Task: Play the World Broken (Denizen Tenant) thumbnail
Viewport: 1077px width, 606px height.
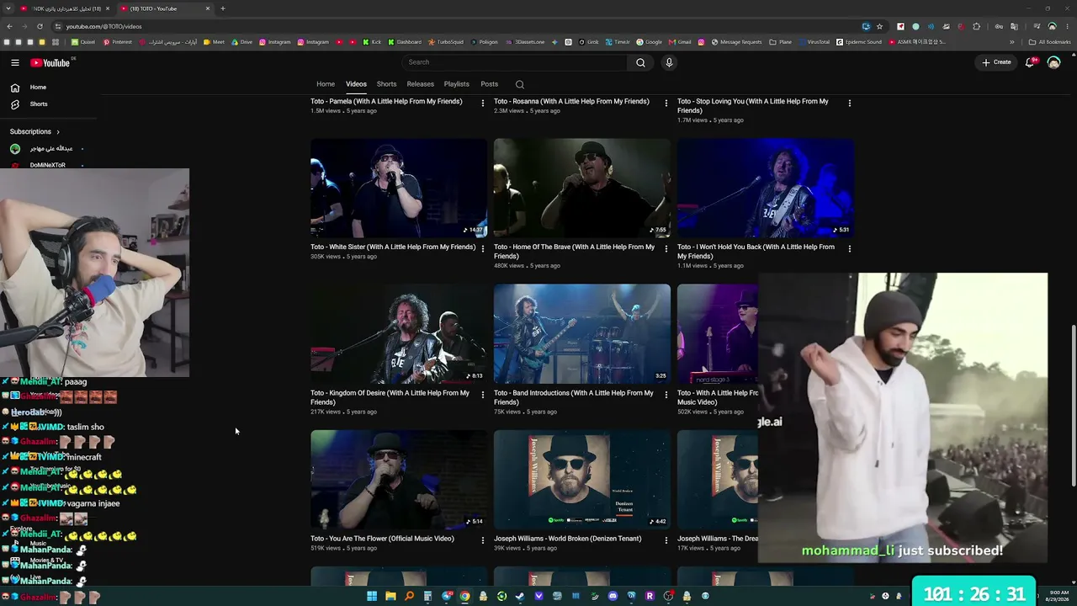Action: 582,479
